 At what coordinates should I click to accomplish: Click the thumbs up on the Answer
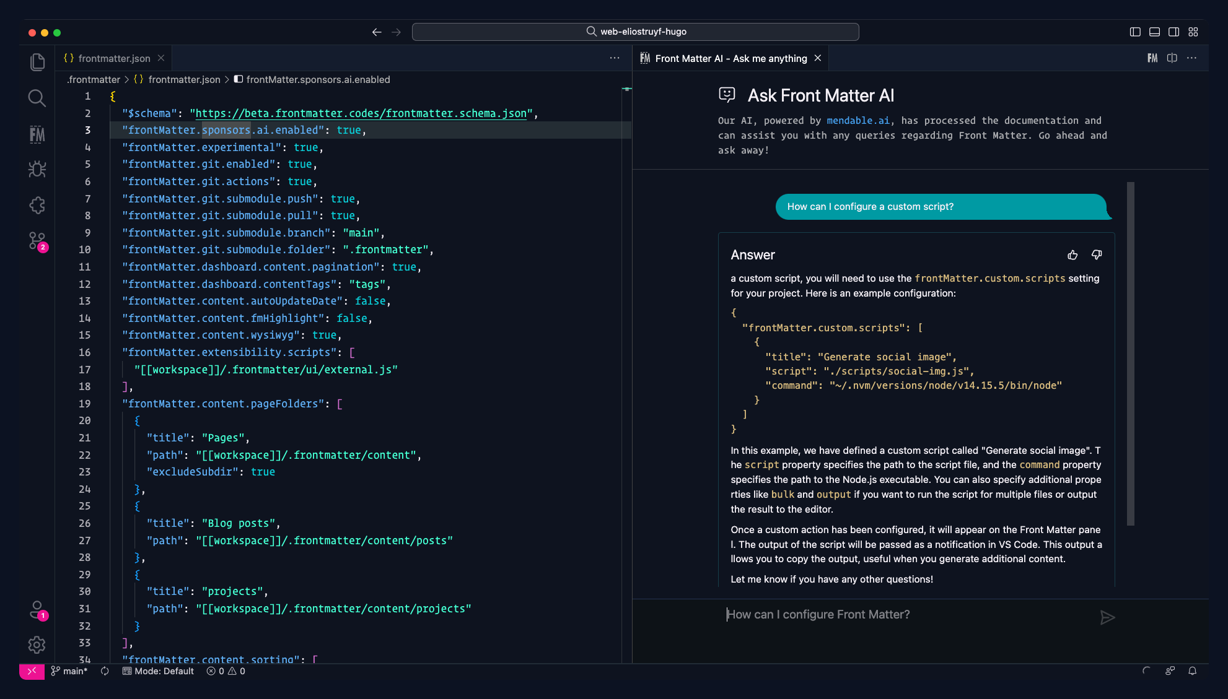pyautogui.click(x=1072, y=255)
